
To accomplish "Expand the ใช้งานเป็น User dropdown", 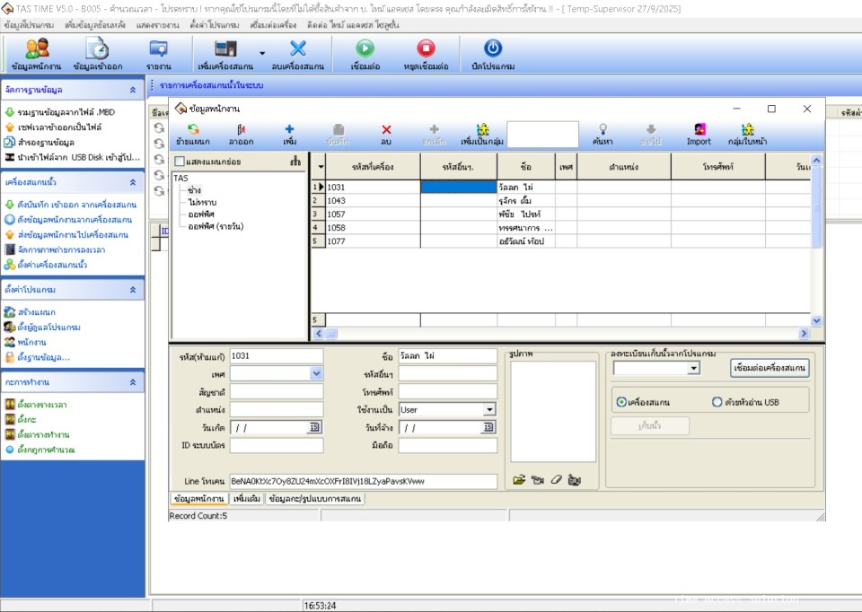I will (489, 409).
